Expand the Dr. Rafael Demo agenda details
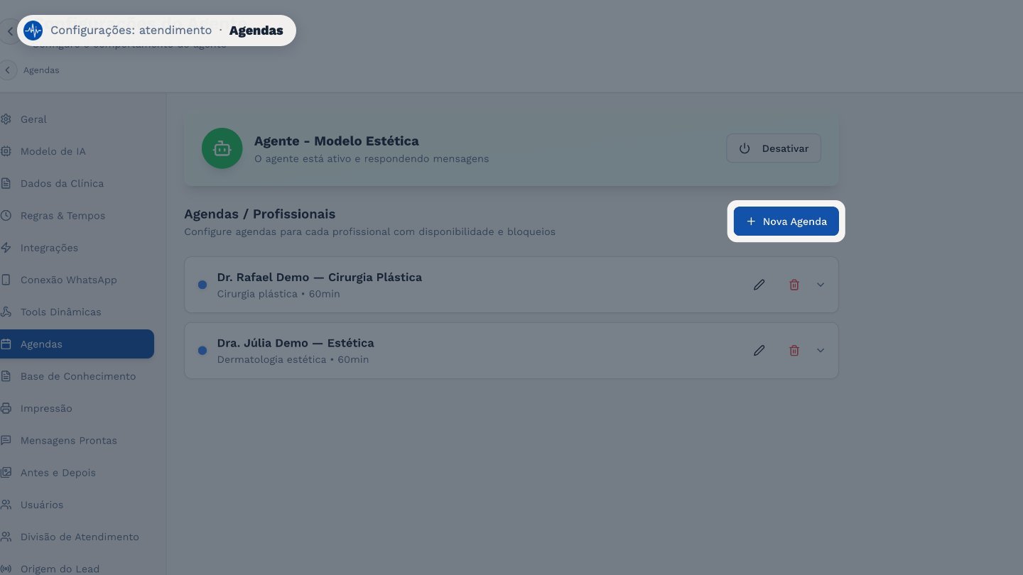The height and width of the screenshot is (575, 1023). (821, 285)
